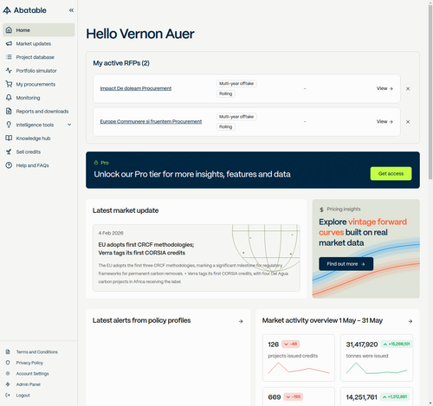The height and width of the screenshot is (406, 433).
Task: Open Reports and downloads
Action: [x=39, y=111]
